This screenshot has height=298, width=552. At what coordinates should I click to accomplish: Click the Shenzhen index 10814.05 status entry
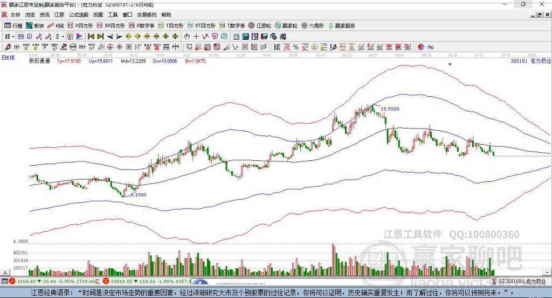pos(147,281)
